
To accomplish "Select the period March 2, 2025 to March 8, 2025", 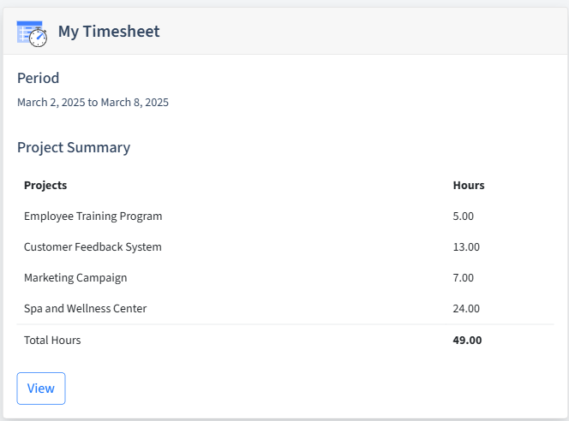I will (93, 103).
